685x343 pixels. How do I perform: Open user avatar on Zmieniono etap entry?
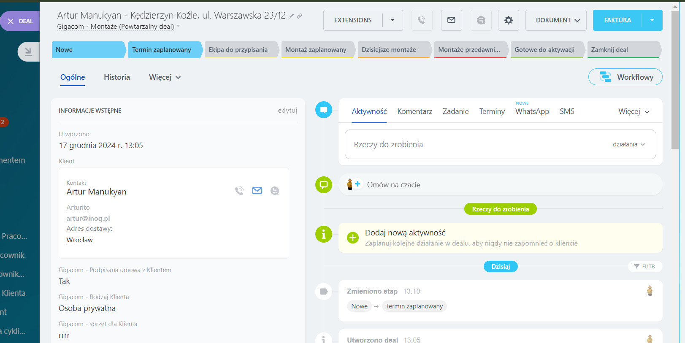(x=650, y=291)
